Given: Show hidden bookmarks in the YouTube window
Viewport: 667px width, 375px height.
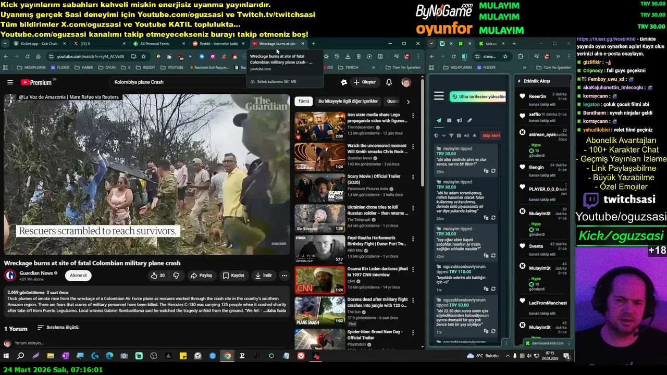Looking at the screenshot, I should (373, 67).
